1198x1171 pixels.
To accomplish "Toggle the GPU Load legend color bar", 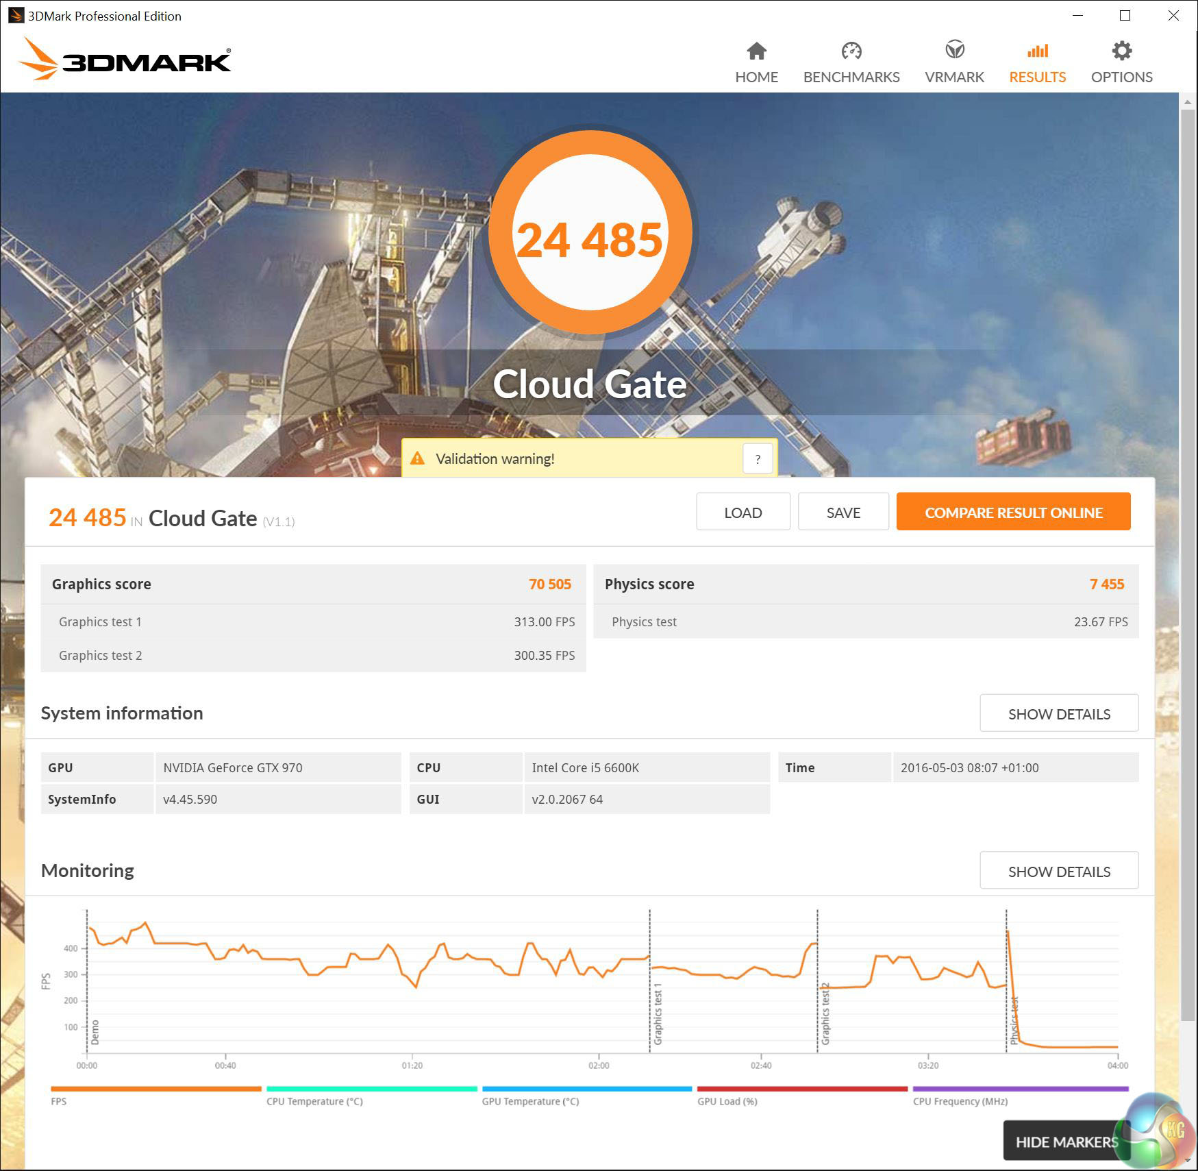I will (x=802, y=1089).
